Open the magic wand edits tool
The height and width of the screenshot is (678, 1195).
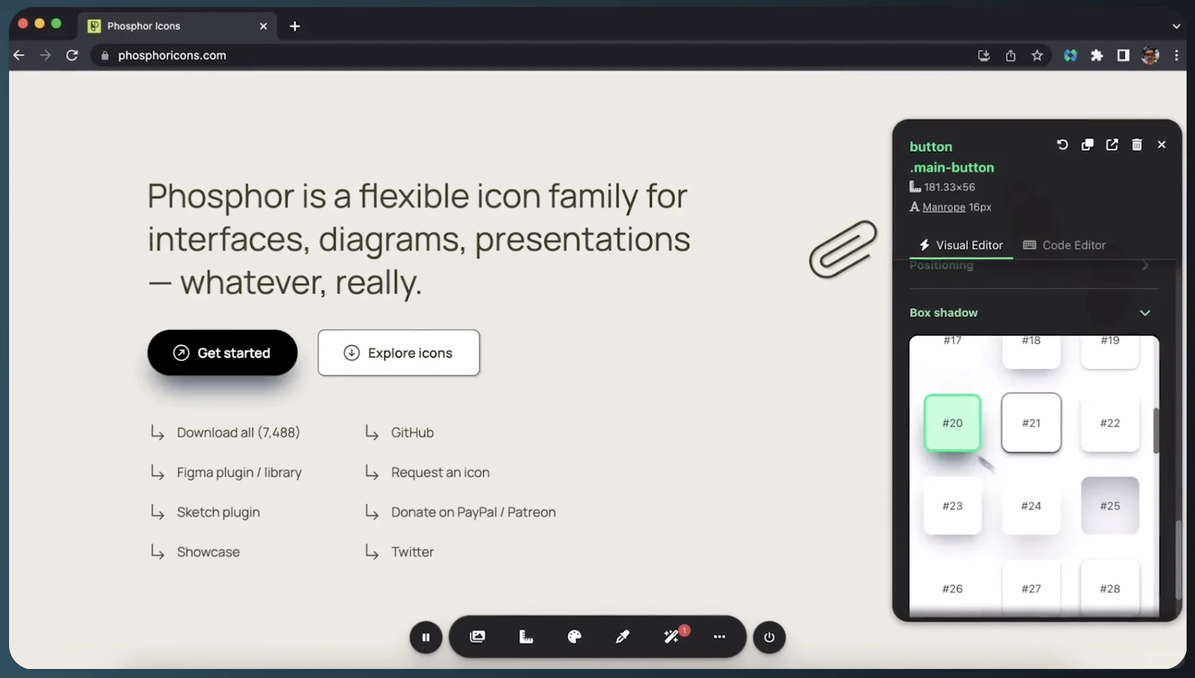[672, 637]
